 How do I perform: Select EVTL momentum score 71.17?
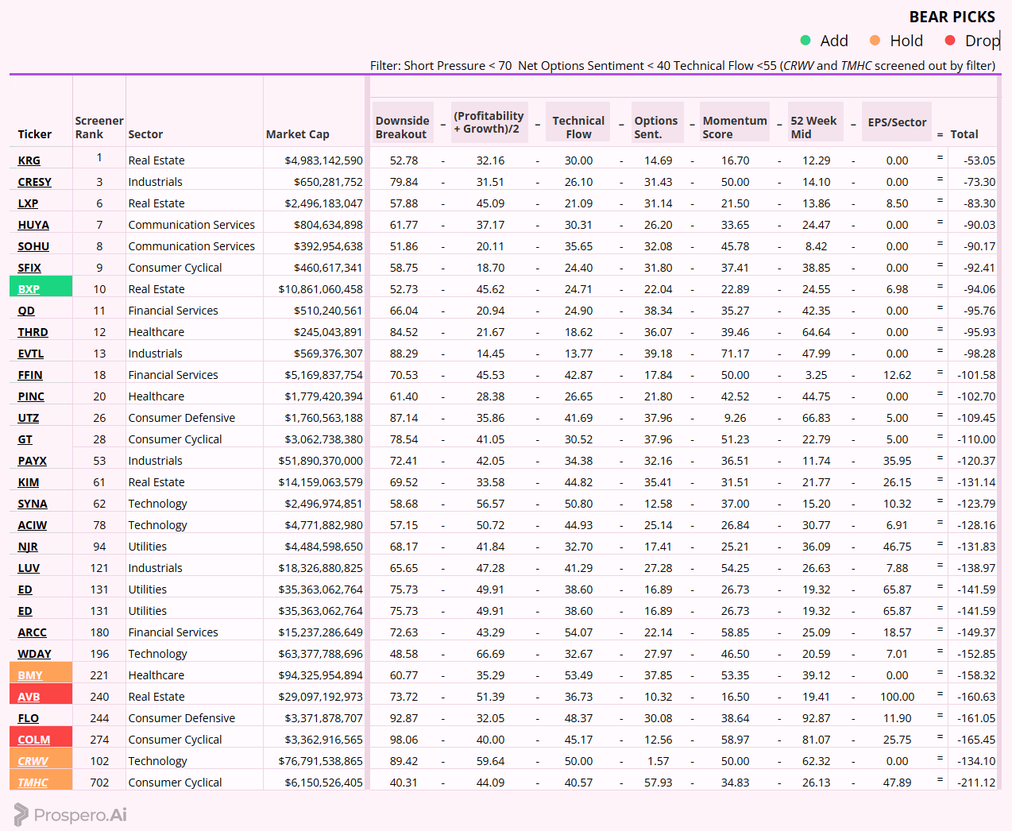[735, 354]
